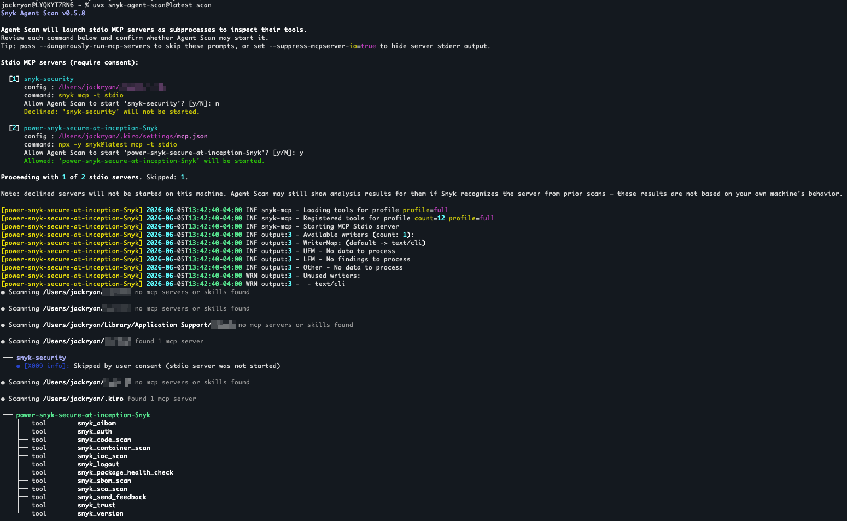Select tool 'snyk_iac_scan' in tree
The height and width of the screenshot is (521, 847).
point(102,456)
